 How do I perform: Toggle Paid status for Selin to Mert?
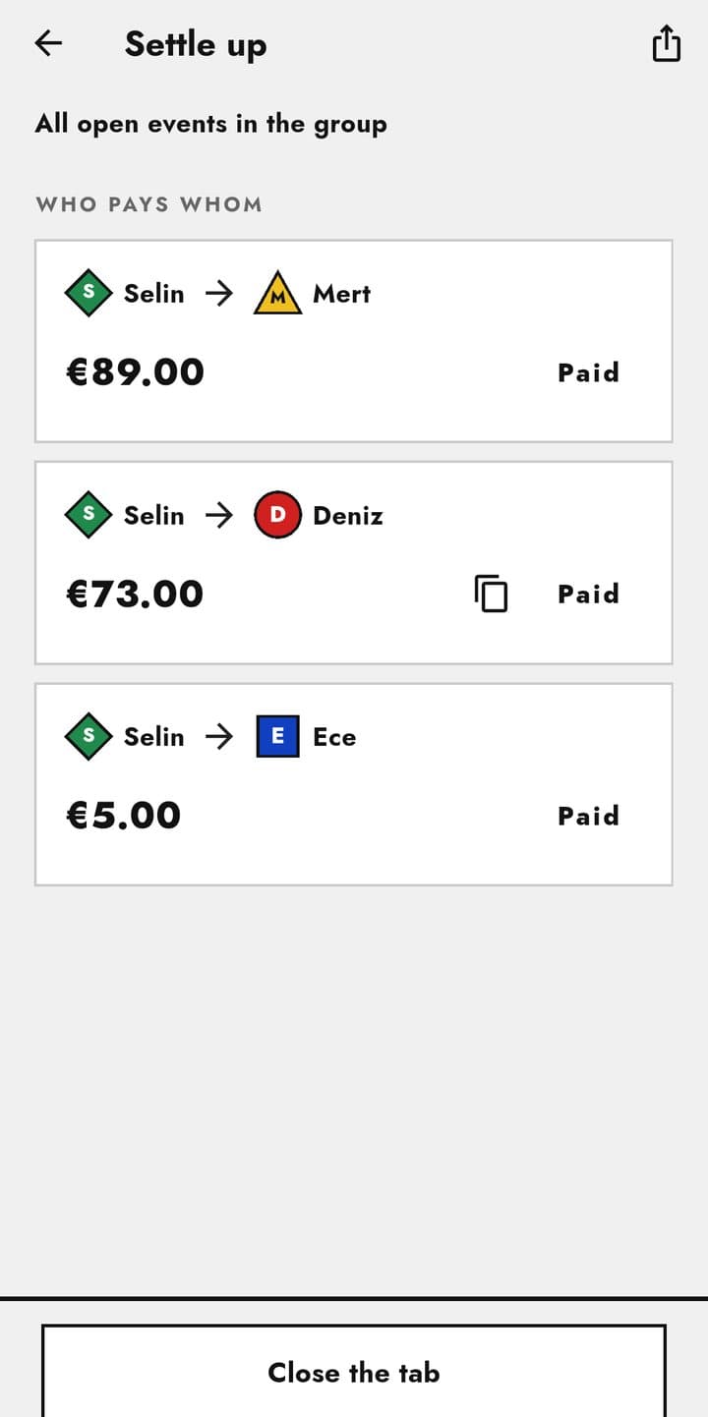[x=588, y=372]
